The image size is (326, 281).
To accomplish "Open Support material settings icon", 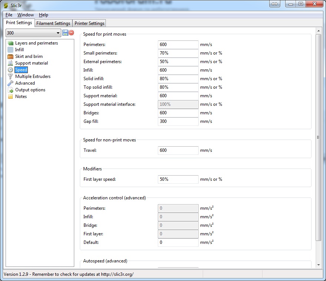I will click(x=10, y=63).
